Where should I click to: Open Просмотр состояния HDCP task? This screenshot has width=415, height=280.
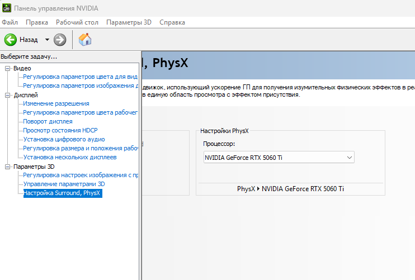[x=60, y=130]
